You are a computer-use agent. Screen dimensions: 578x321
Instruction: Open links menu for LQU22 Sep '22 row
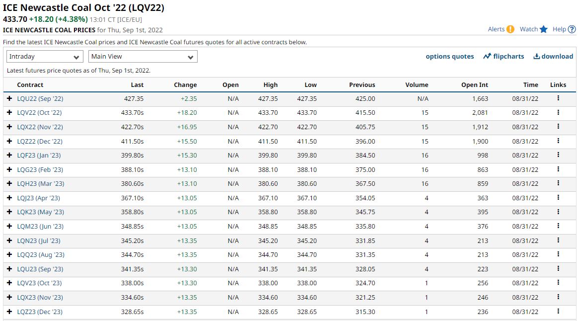point(558,98)
